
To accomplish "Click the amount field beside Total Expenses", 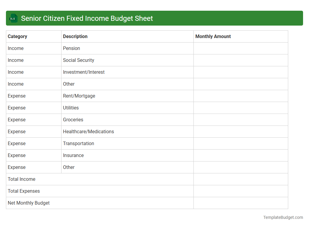I will pyautogui.click(x=241, y=191).
